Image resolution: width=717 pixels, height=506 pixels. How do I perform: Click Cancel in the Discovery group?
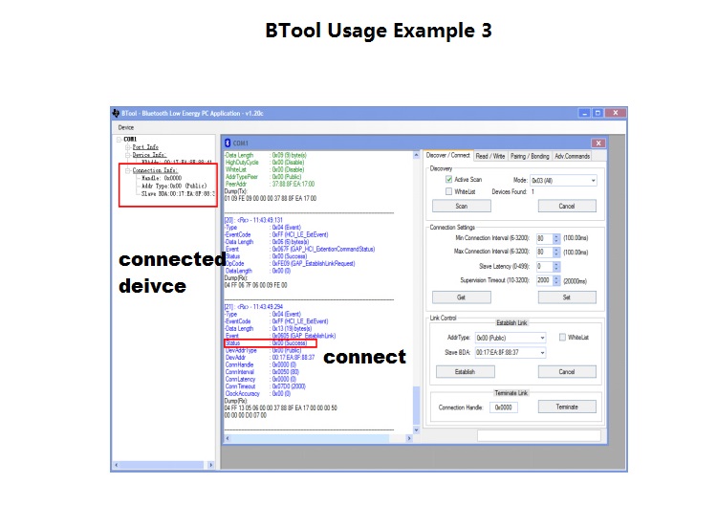click(567, 206)
